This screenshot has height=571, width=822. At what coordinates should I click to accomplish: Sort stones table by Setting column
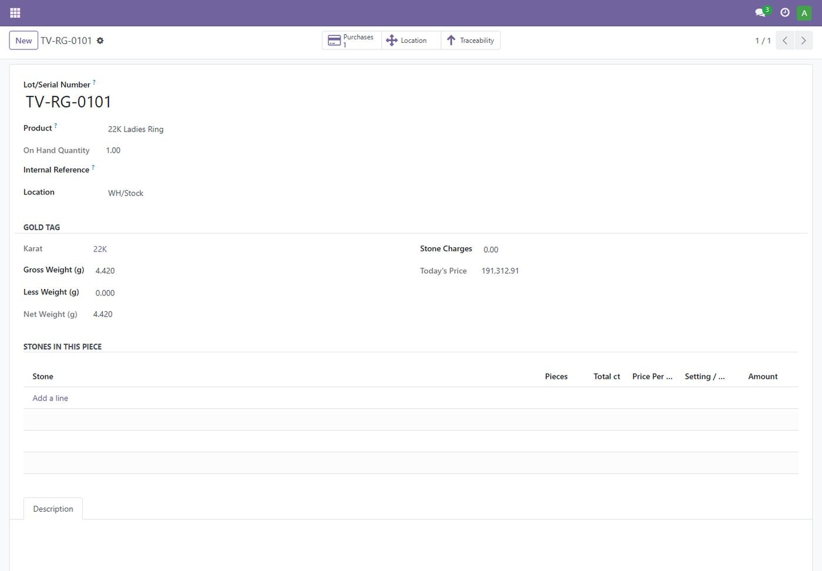705,377
